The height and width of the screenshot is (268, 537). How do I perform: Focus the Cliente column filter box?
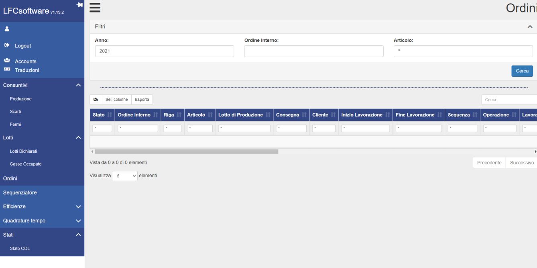[324, 129]
